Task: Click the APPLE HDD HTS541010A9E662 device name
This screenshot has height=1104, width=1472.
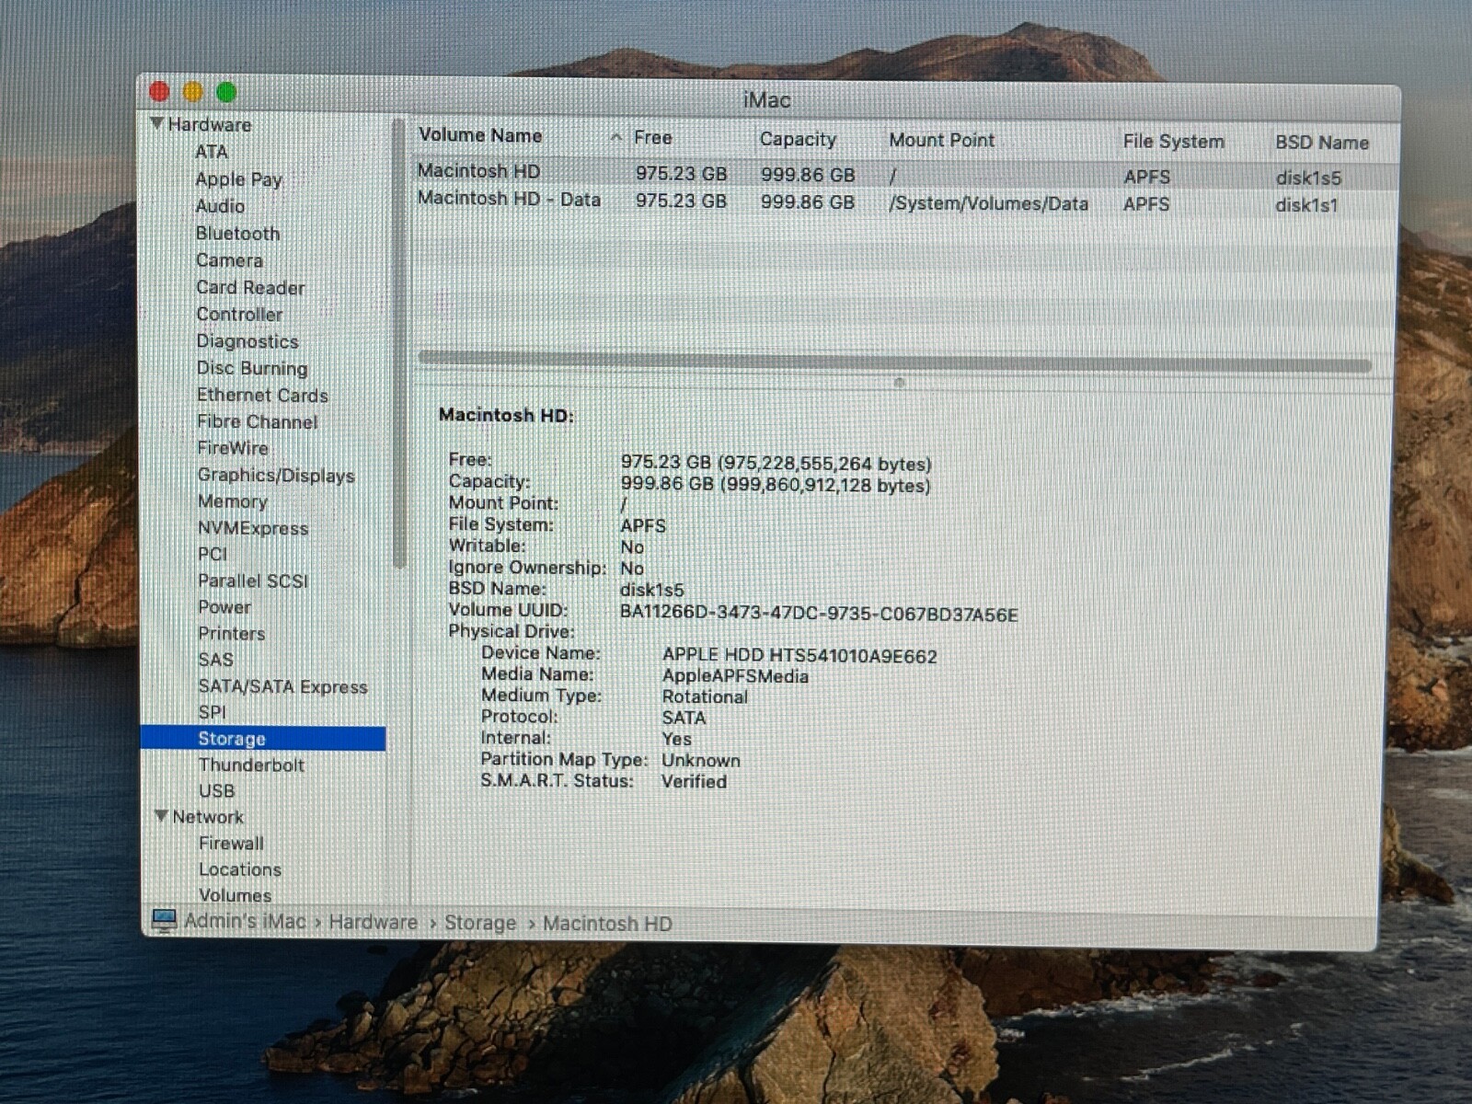Action: (799, 656)
